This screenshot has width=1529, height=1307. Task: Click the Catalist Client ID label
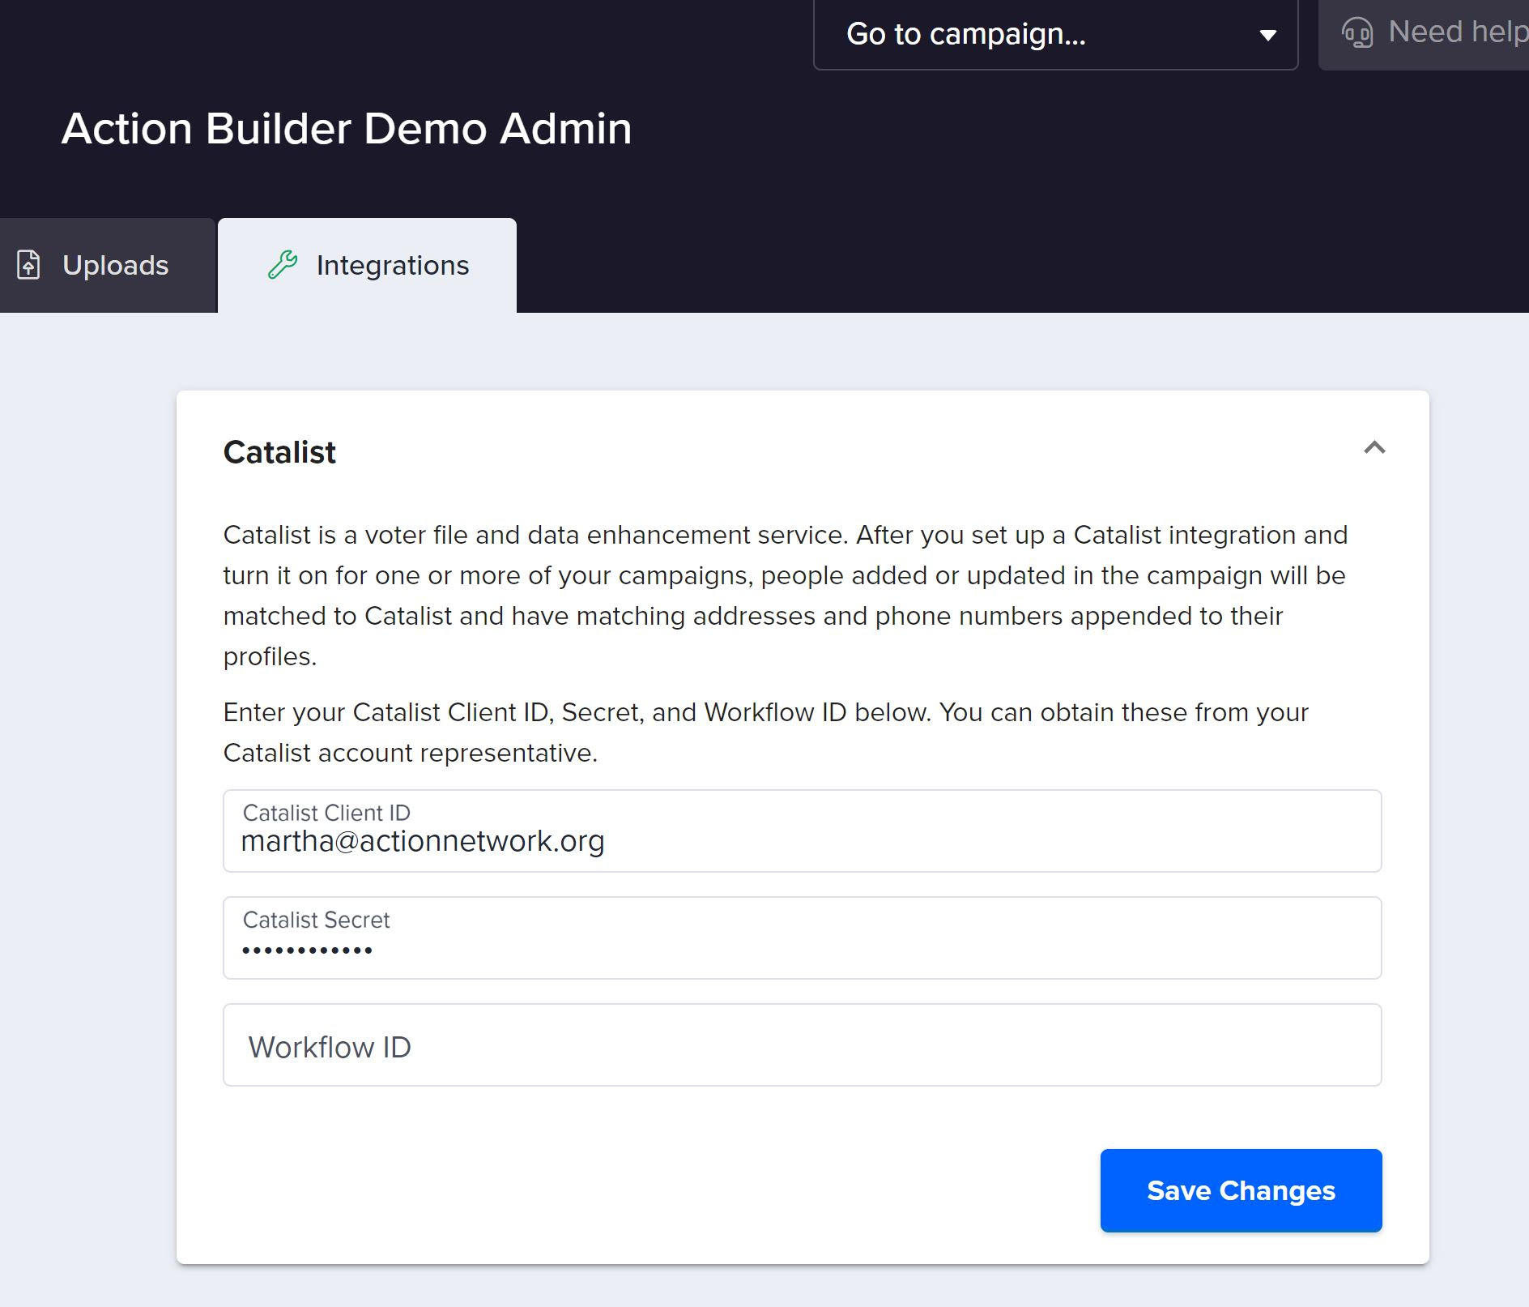(x=326, y=813)
